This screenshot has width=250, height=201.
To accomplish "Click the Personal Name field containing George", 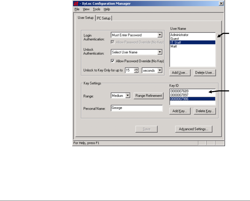I will tap(137, 108).
